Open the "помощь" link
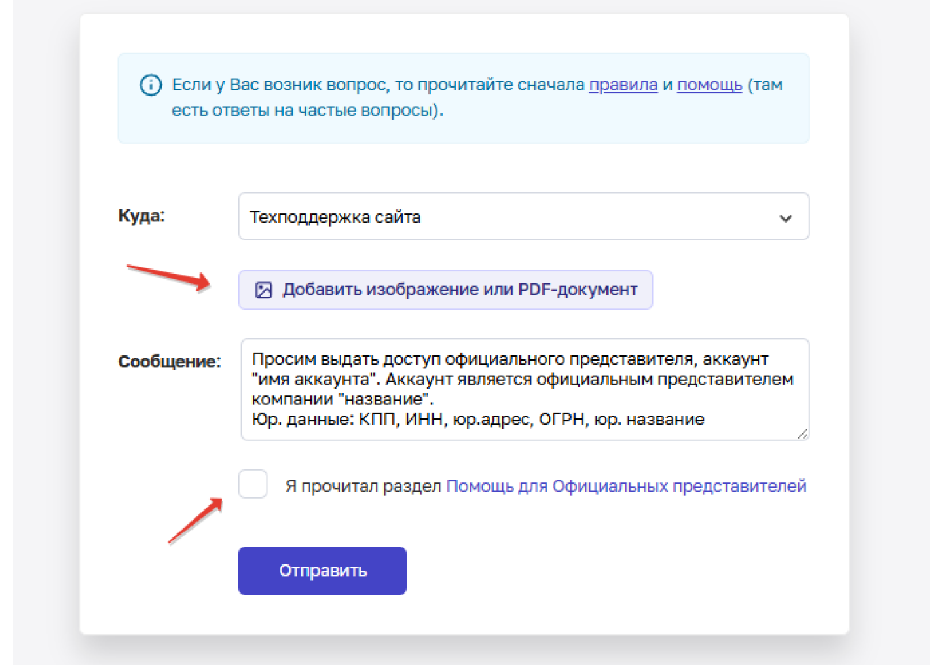This screenshot has width=943, height=665. 710,85
